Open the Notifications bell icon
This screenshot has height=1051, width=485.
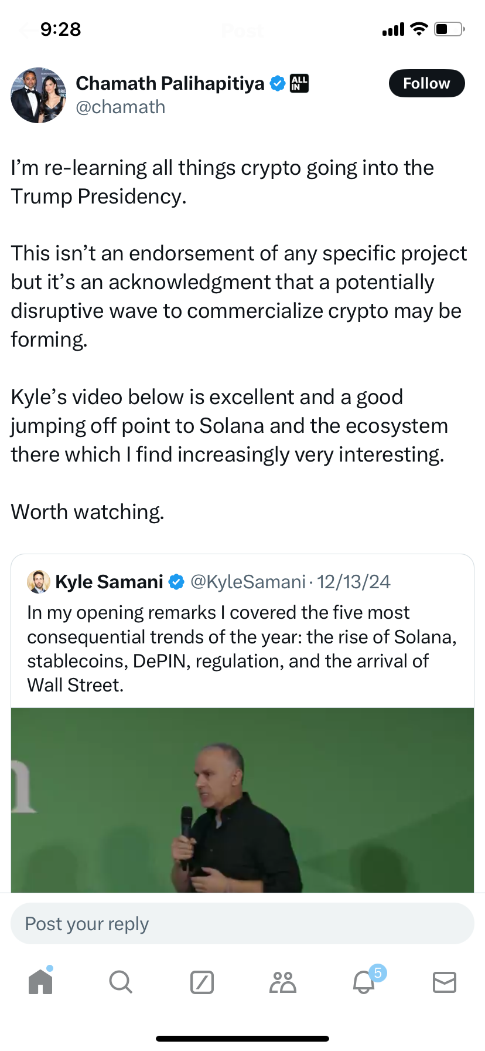tap(364, 982)
